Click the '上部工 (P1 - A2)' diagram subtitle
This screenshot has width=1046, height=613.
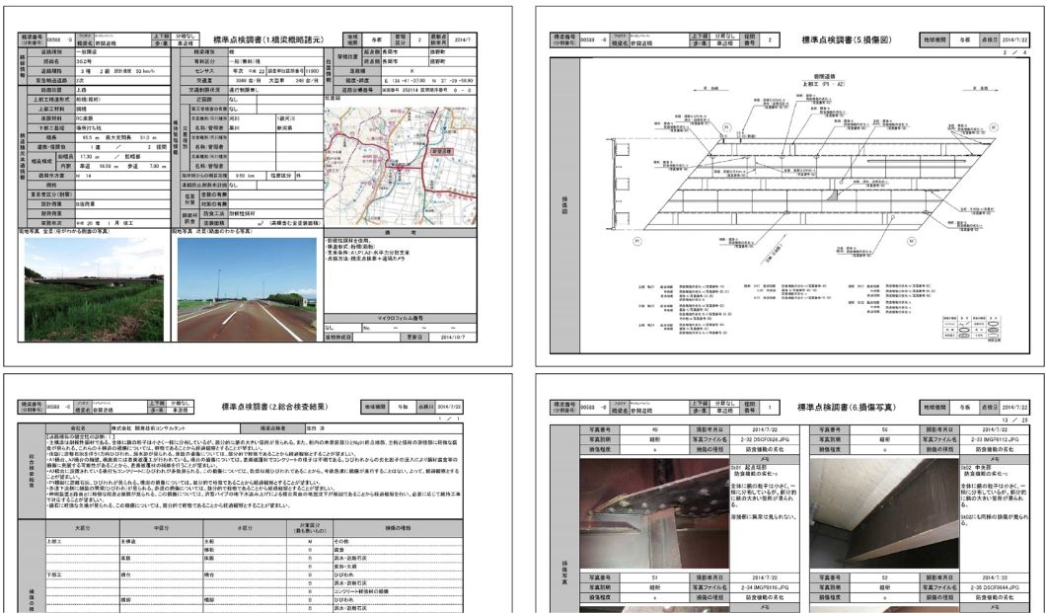[x=824, y=85]
